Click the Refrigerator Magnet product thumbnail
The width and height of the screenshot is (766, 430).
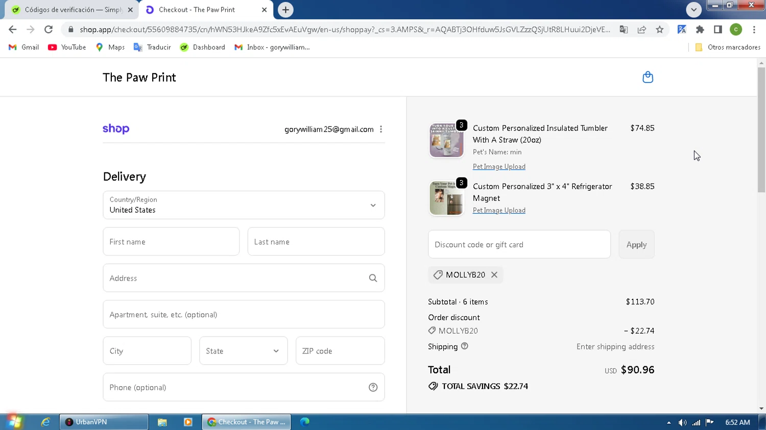coord(446,198)
